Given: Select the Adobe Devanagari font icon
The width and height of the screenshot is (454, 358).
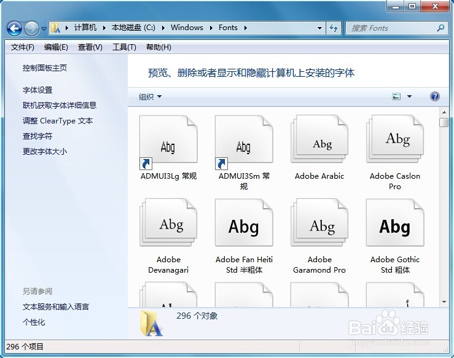Looking at the screenshot, I should pyautogui.click(x=168, y=222).
